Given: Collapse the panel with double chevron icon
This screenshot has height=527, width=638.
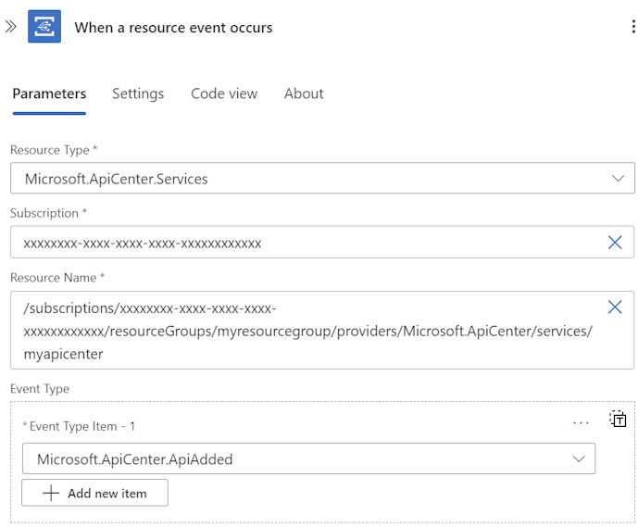Looking at the screenshot, I should [x=11, y=27].
